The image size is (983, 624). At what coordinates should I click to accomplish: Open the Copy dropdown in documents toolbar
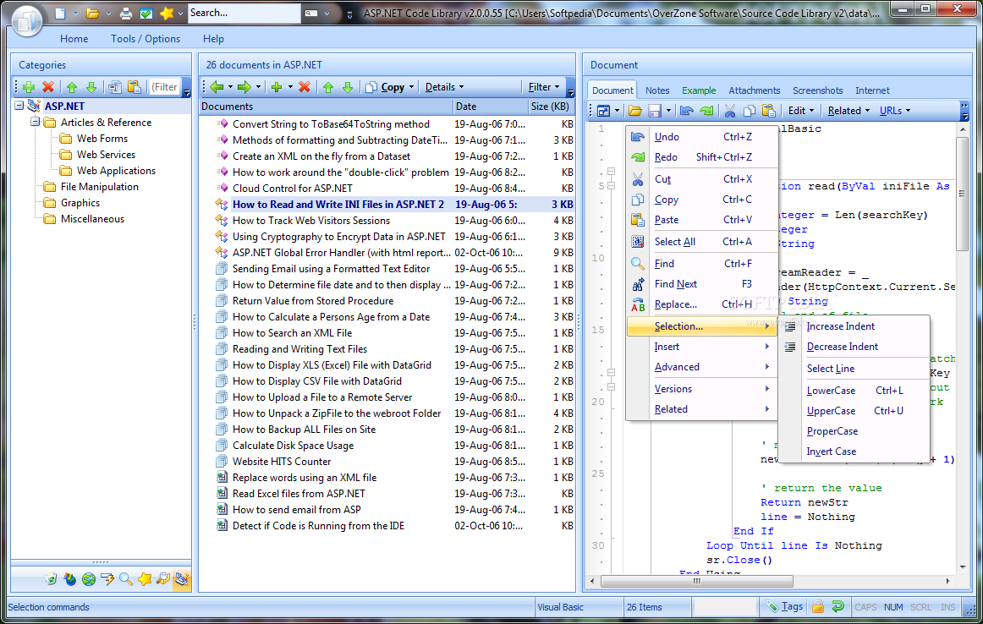[411, 87]
